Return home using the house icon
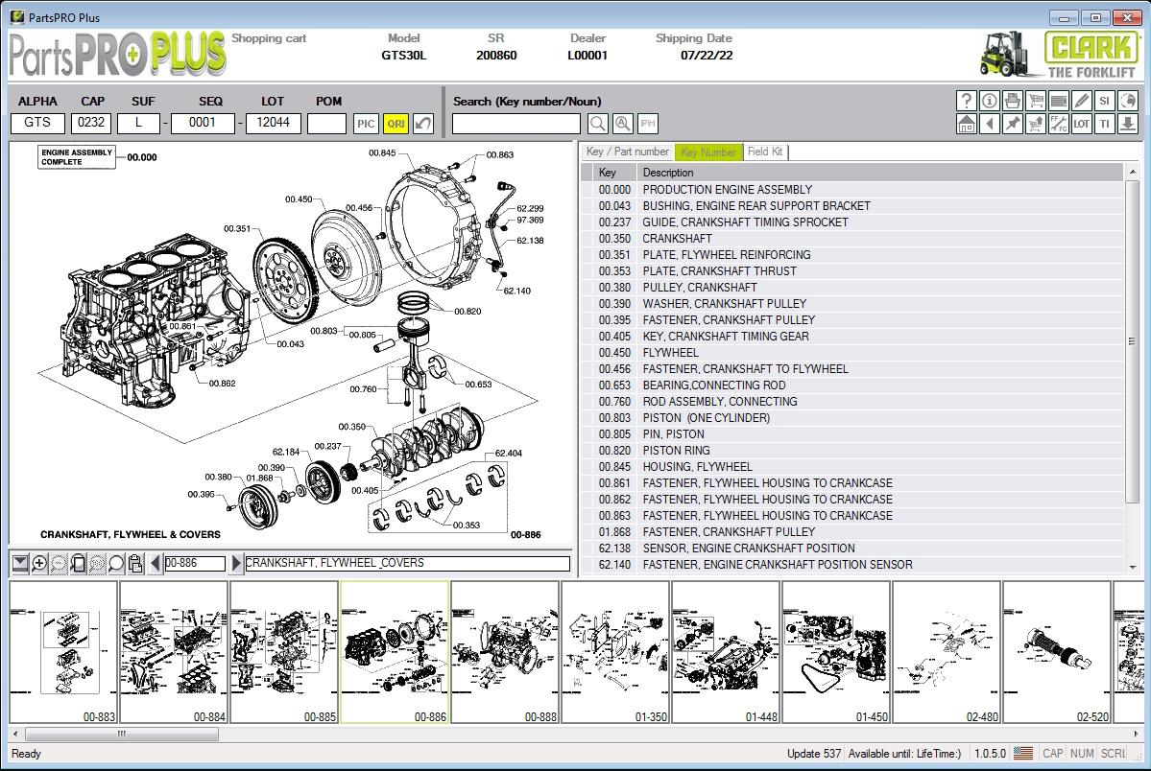Viewport: 1151px width, 771px height. [967, 124]
